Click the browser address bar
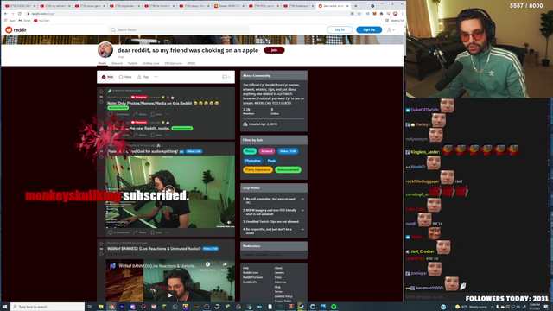553x311 pixels. (188, 14)
